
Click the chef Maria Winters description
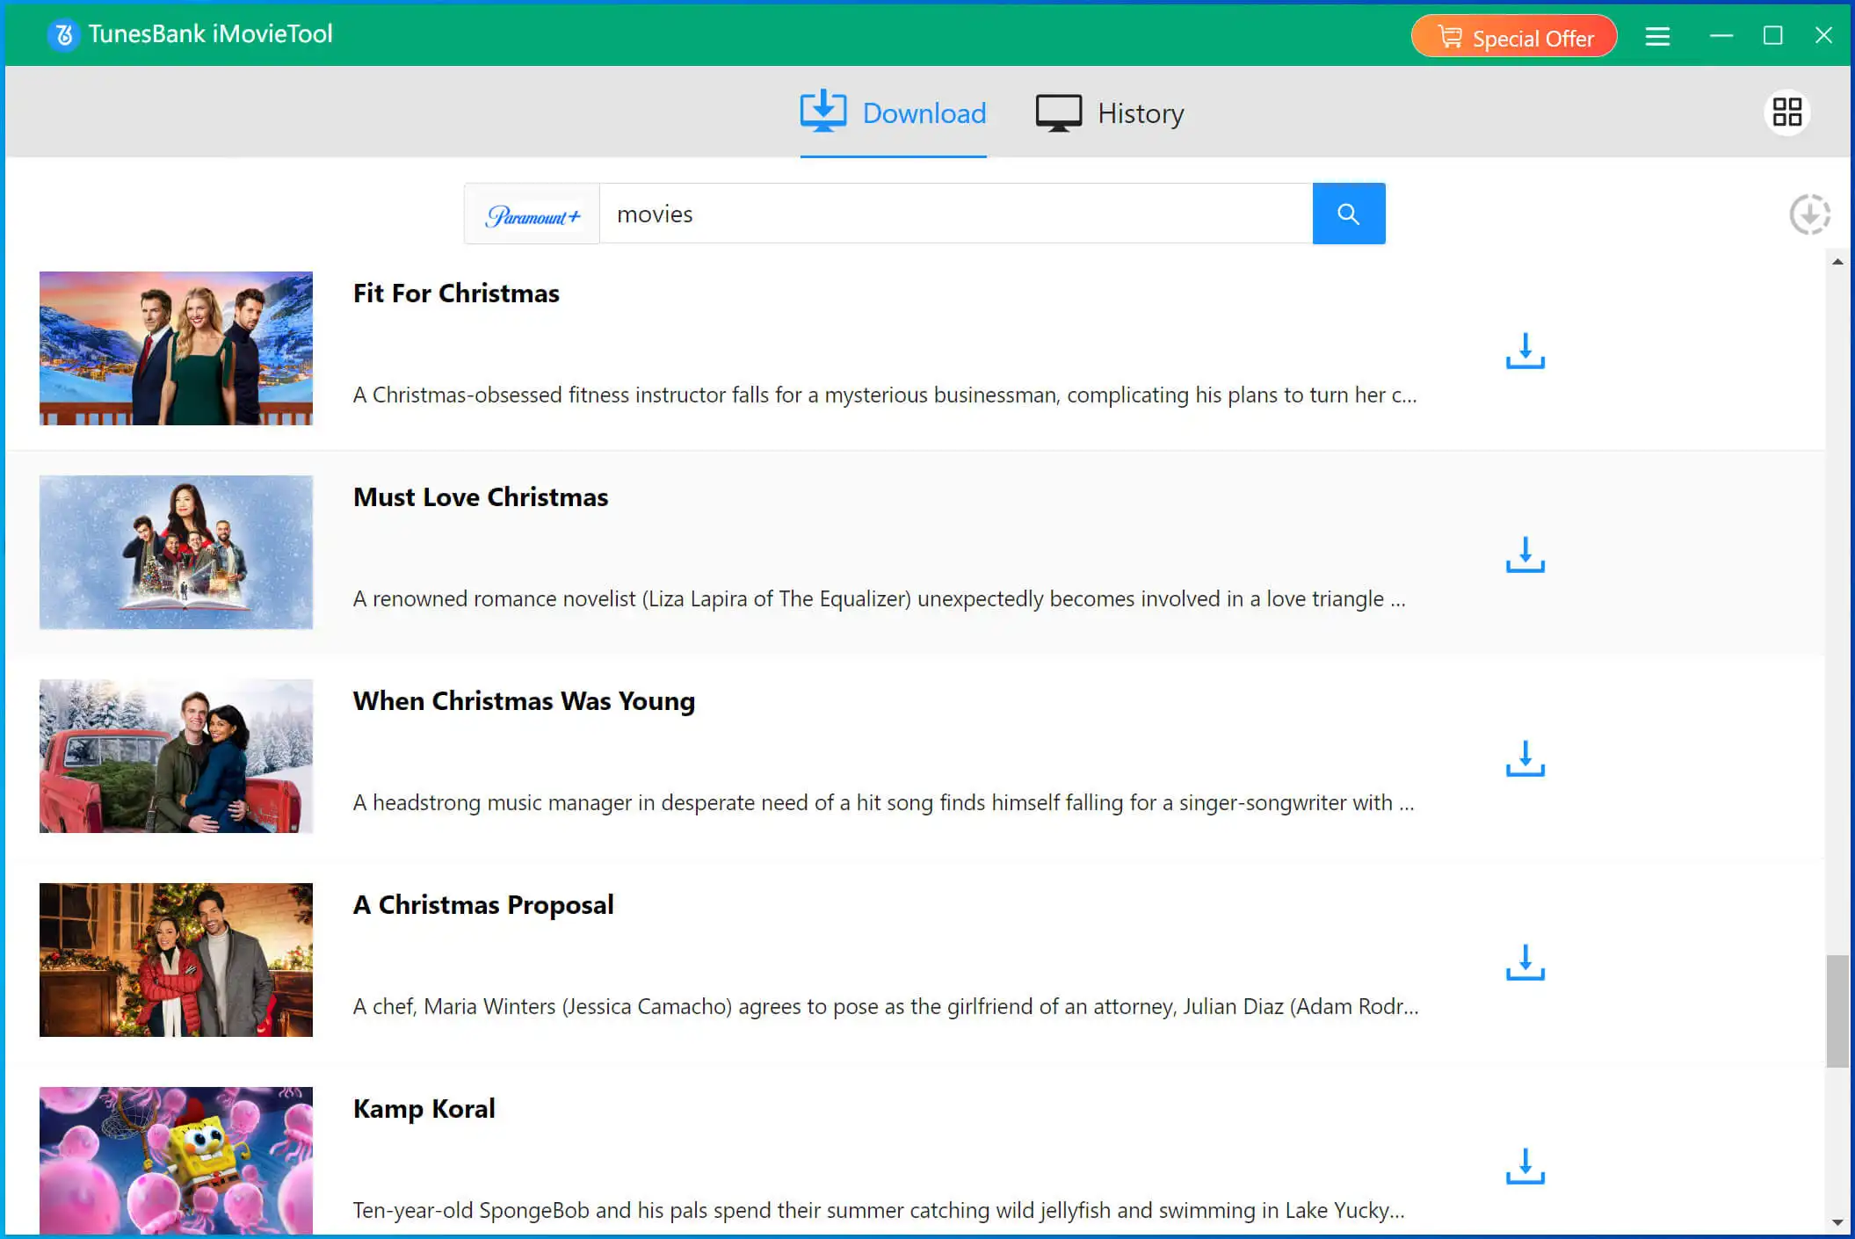(886, 1007)
